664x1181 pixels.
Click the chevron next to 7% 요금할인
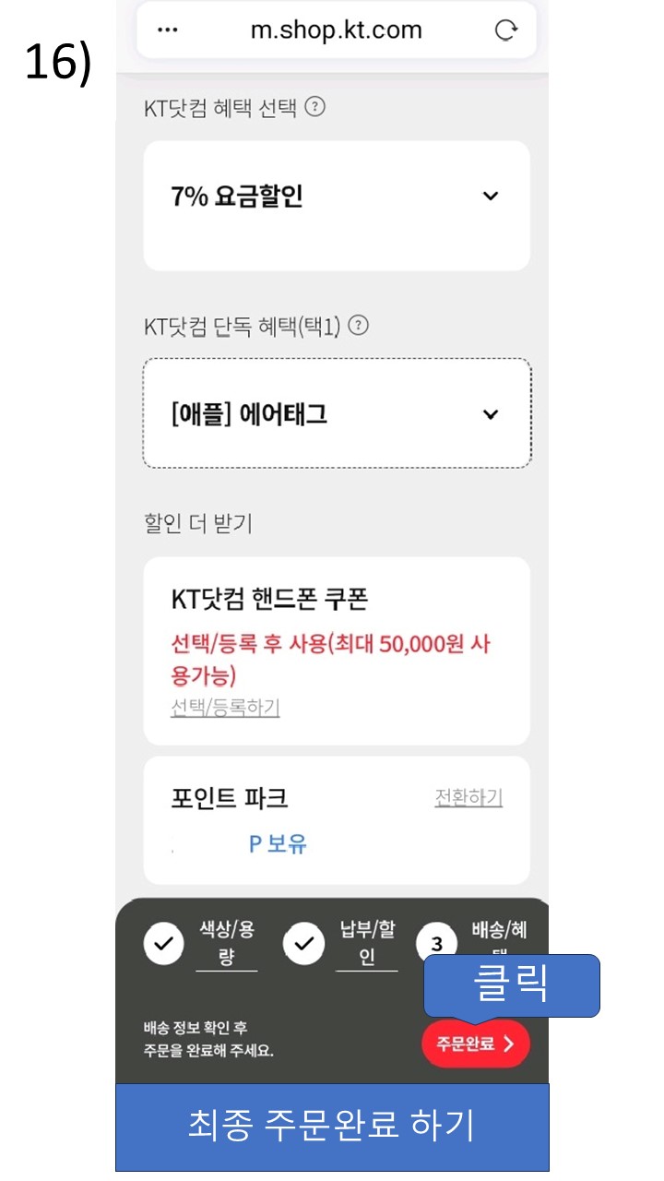click(x=491, y=196)
